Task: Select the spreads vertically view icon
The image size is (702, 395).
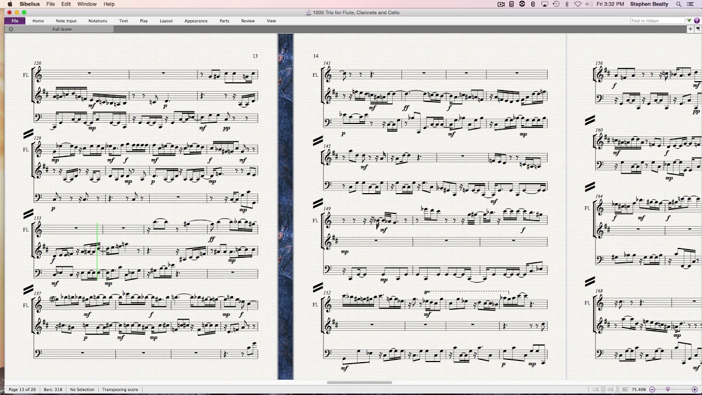Action: click(x=603, y=390)
